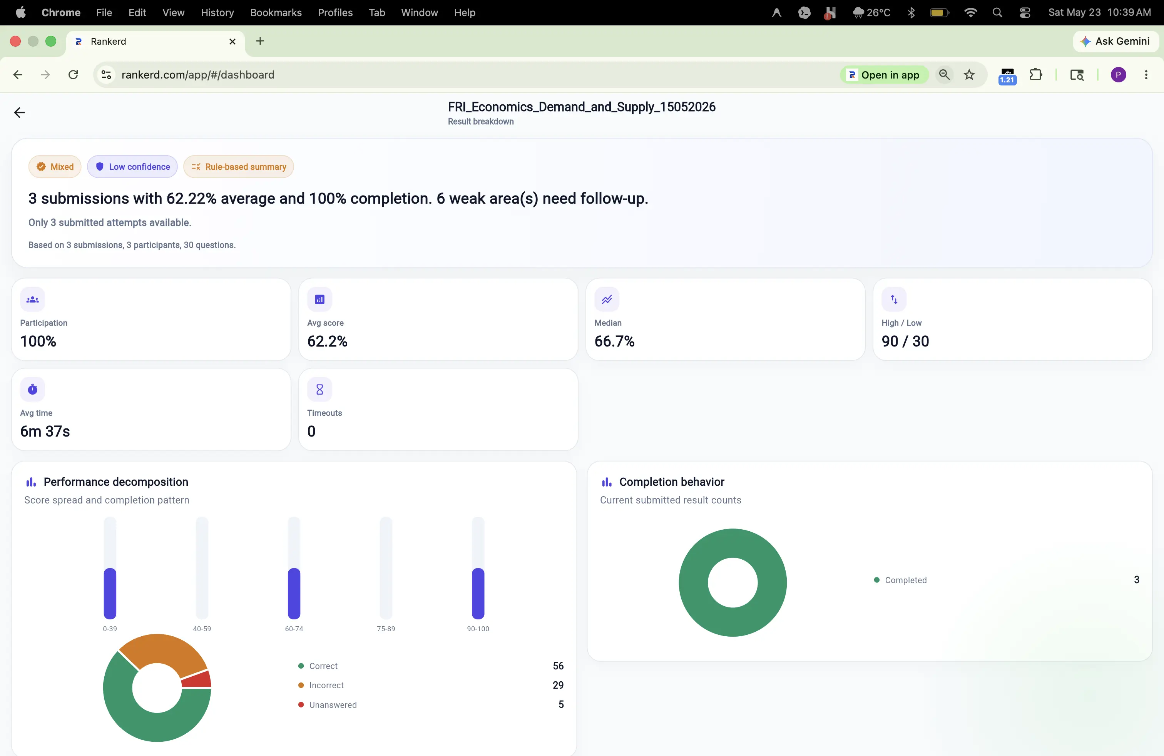Open Control Center in the menu bar
The width and height of the screenshot is (1164, 756).
click(x=1025, y=13)
